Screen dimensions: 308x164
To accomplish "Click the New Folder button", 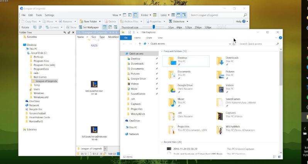I will (x=89, y=22).
